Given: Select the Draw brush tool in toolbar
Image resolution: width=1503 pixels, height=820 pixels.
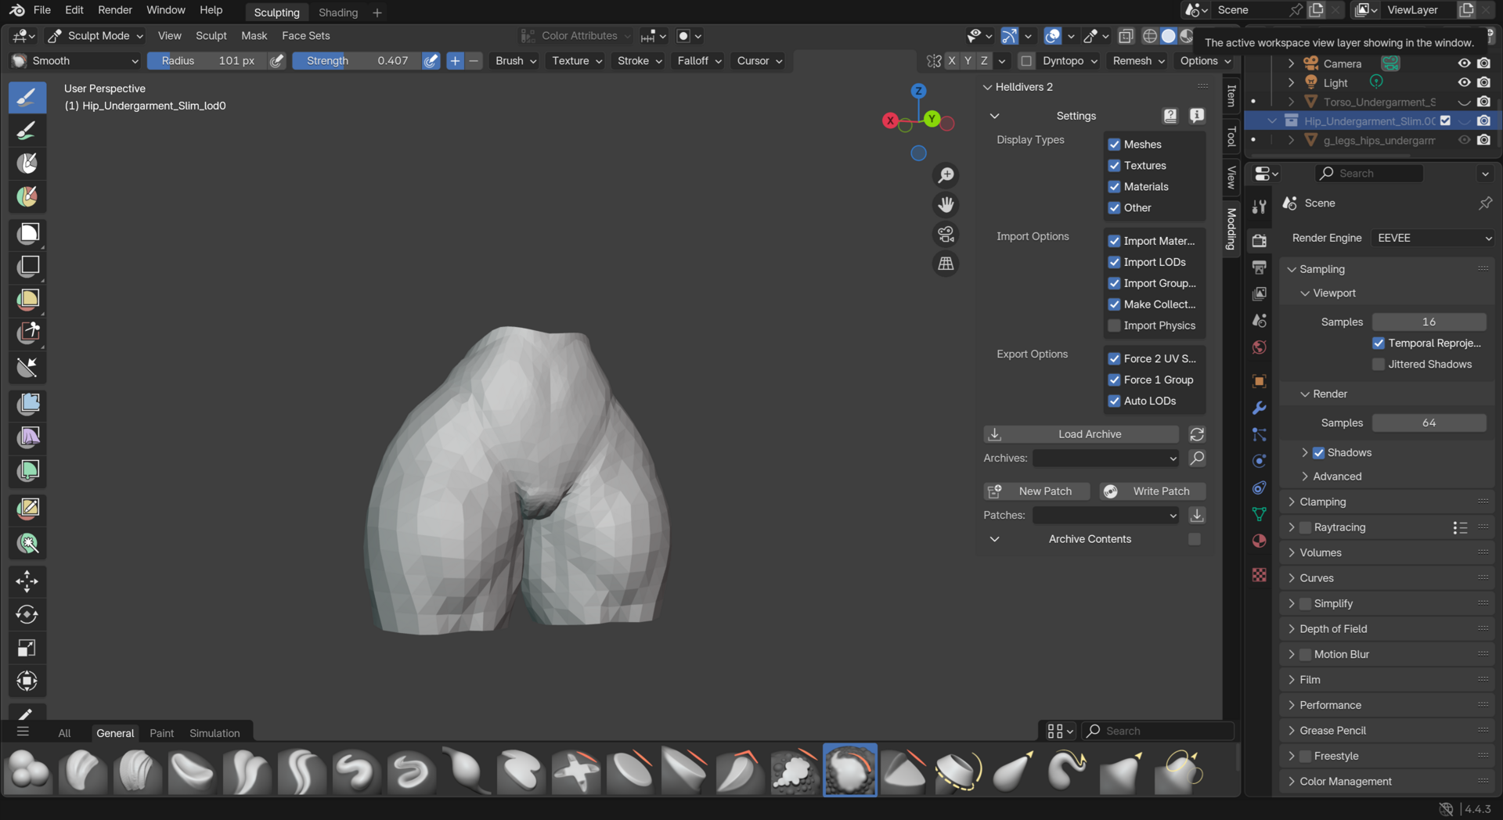Looking at the screenshot, I should click(27, 98).
